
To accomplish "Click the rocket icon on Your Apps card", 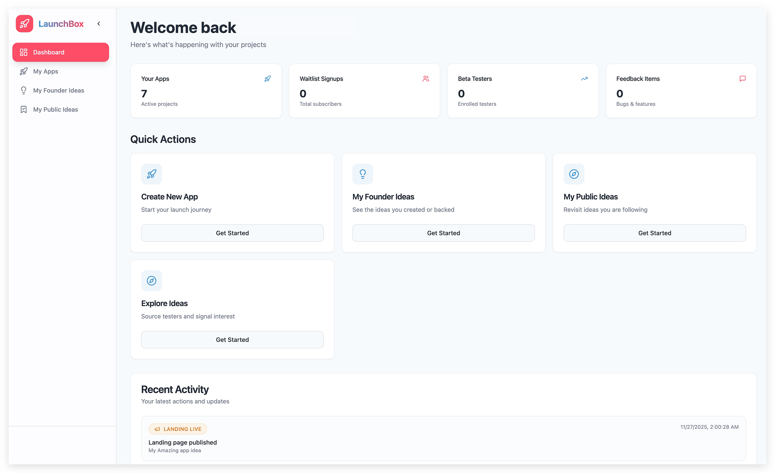I will pyautogui.click(x=268, y=78).
